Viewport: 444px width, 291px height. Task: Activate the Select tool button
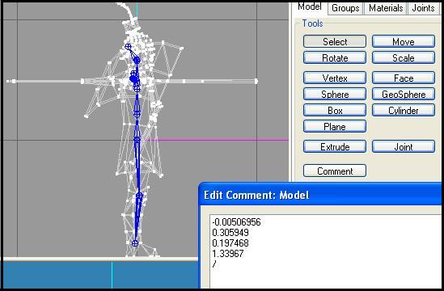coord(335,41)
